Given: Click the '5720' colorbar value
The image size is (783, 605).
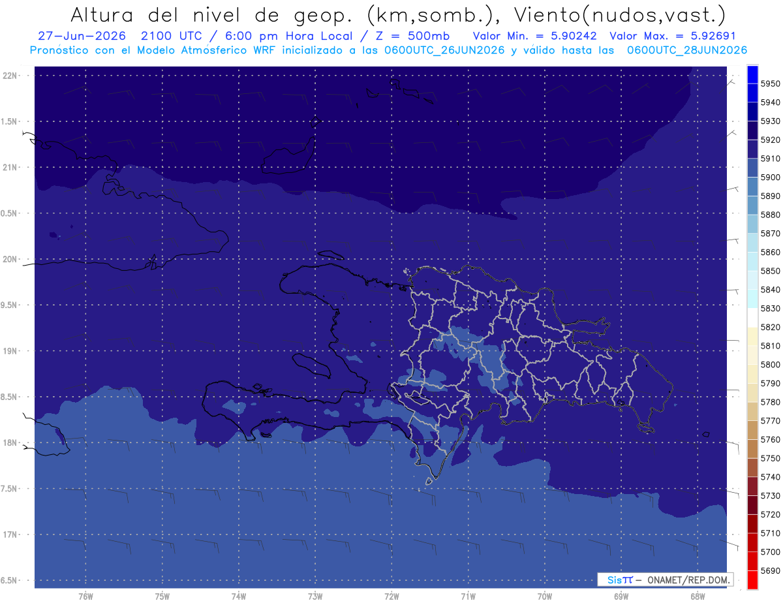Looking at the screenshot, I should pos(771,514).
